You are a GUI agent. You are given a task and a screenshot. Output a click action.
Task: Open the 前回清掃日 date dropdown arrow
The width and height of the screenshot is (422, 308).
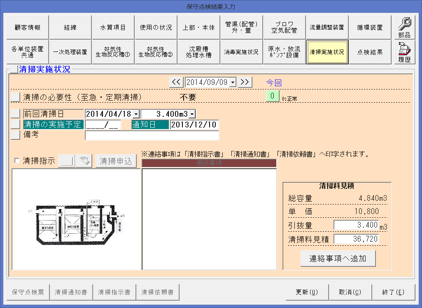[x=137, y=114]
